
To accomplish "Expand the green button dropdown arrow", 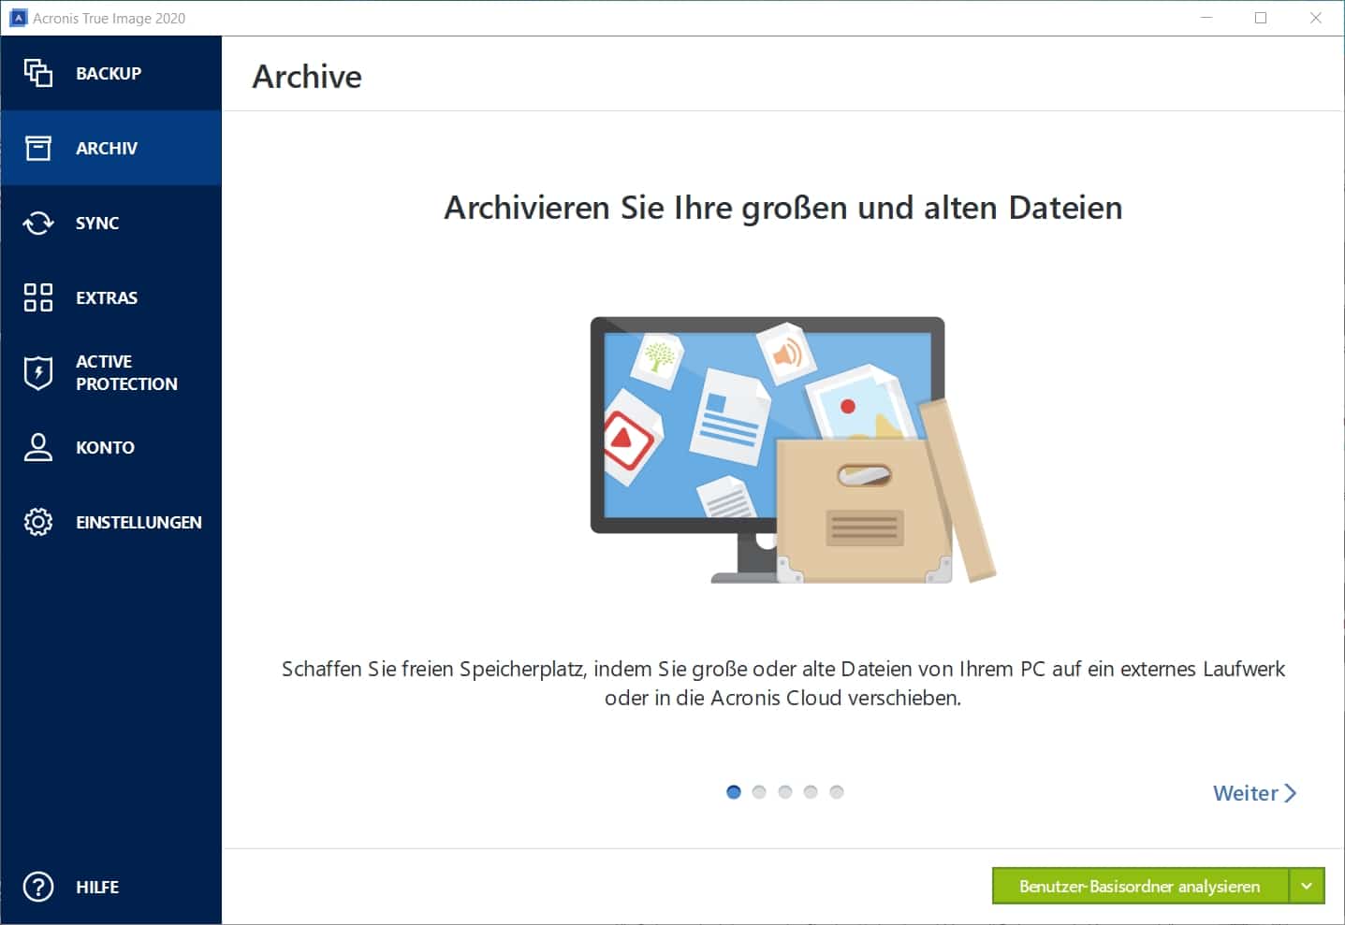I will [x=1307, y=886].
